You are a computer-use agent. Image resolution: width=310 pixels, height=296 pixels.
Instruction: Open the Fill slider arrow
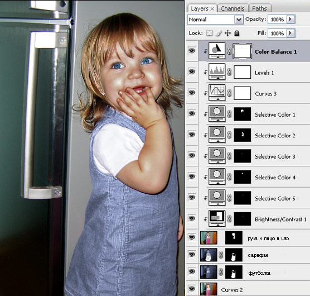coord(290,33)
